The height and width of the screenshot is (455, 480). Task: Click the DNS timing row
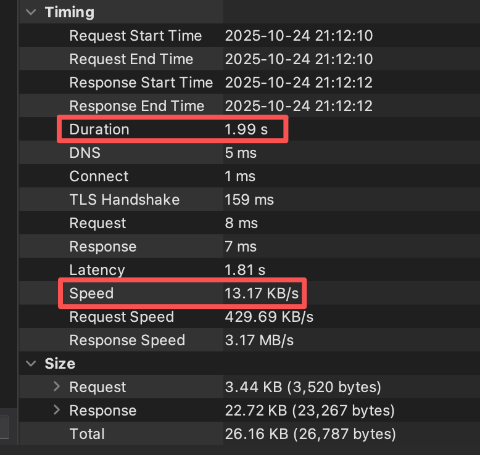point(85,153)
